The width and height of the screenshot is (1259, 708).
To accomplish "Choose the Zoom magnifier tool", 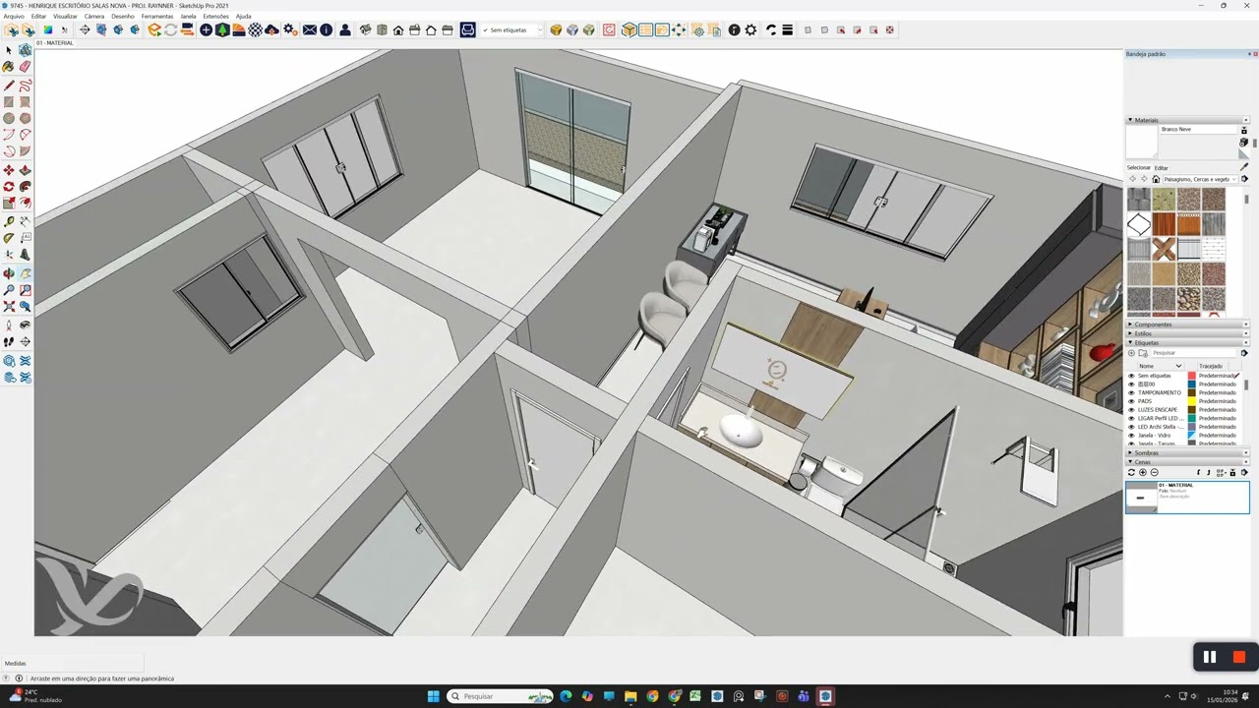I will pyautogui.click(x=9, y=290).
